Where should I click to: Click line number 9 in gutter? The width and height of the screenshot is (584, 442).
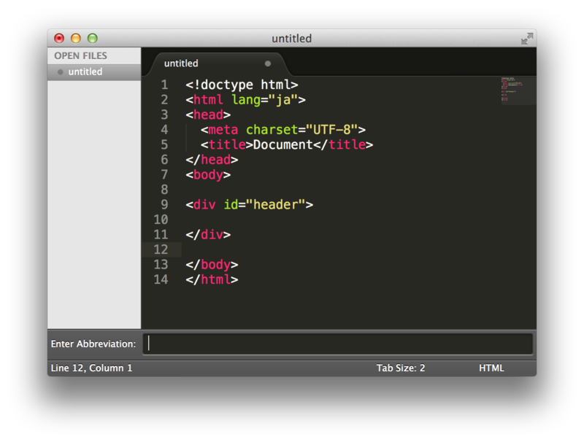(x=164, y=204)
